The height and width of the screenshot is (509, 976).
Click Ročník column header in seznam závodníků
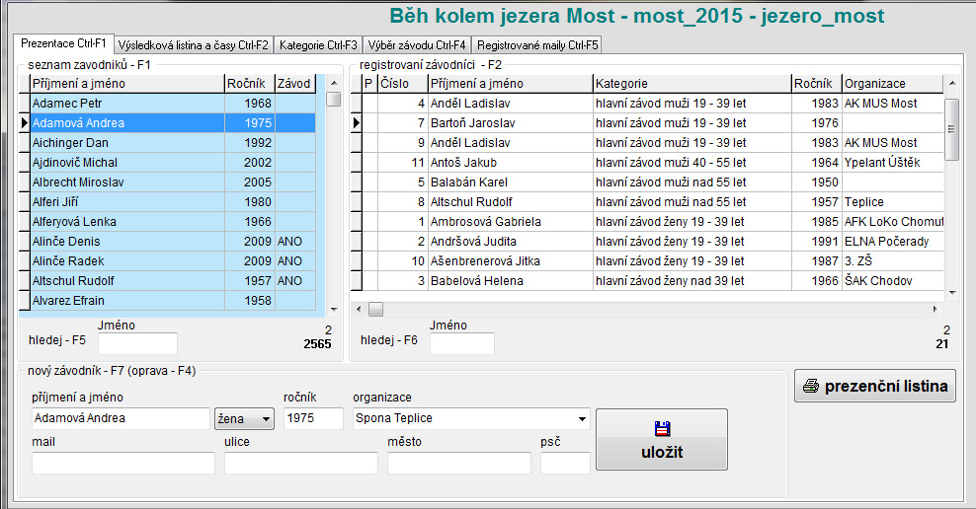pos(250,83)
